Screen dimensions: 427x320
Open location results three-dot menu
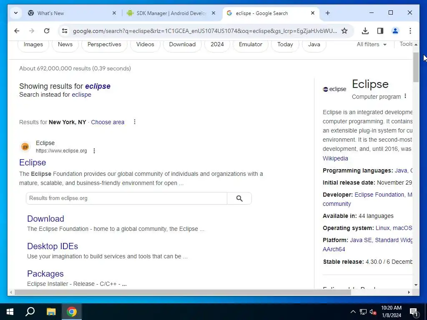[135, 122]
